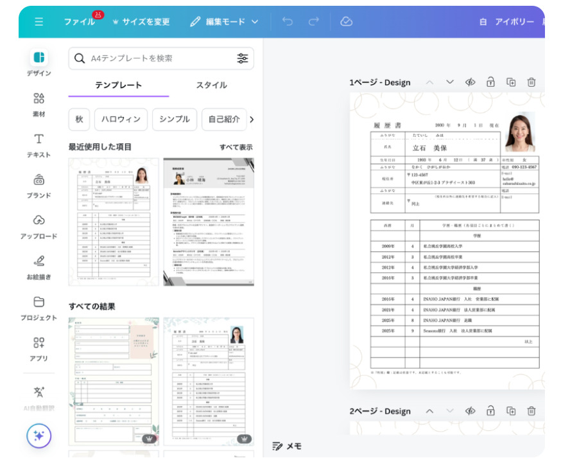Open the アップロード uploads panel
Image resolution: width=570 pixels, height=467 pixels.
39,227
